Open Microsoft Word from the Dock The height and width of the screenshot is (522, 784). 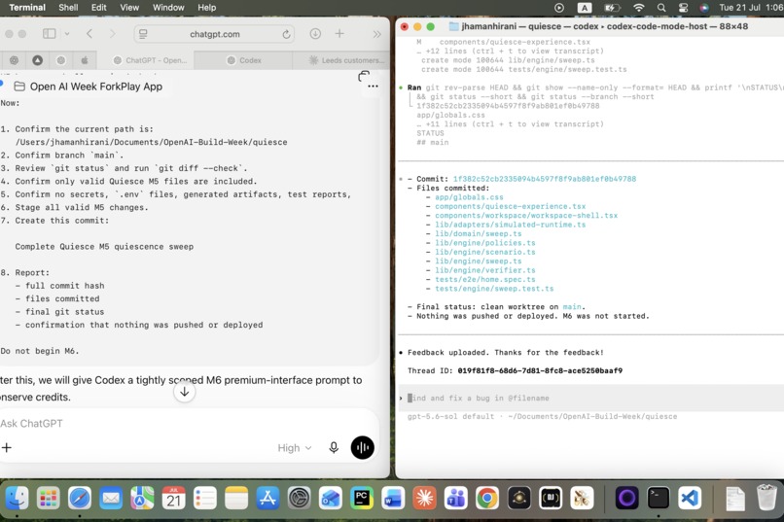pos(393,498)
